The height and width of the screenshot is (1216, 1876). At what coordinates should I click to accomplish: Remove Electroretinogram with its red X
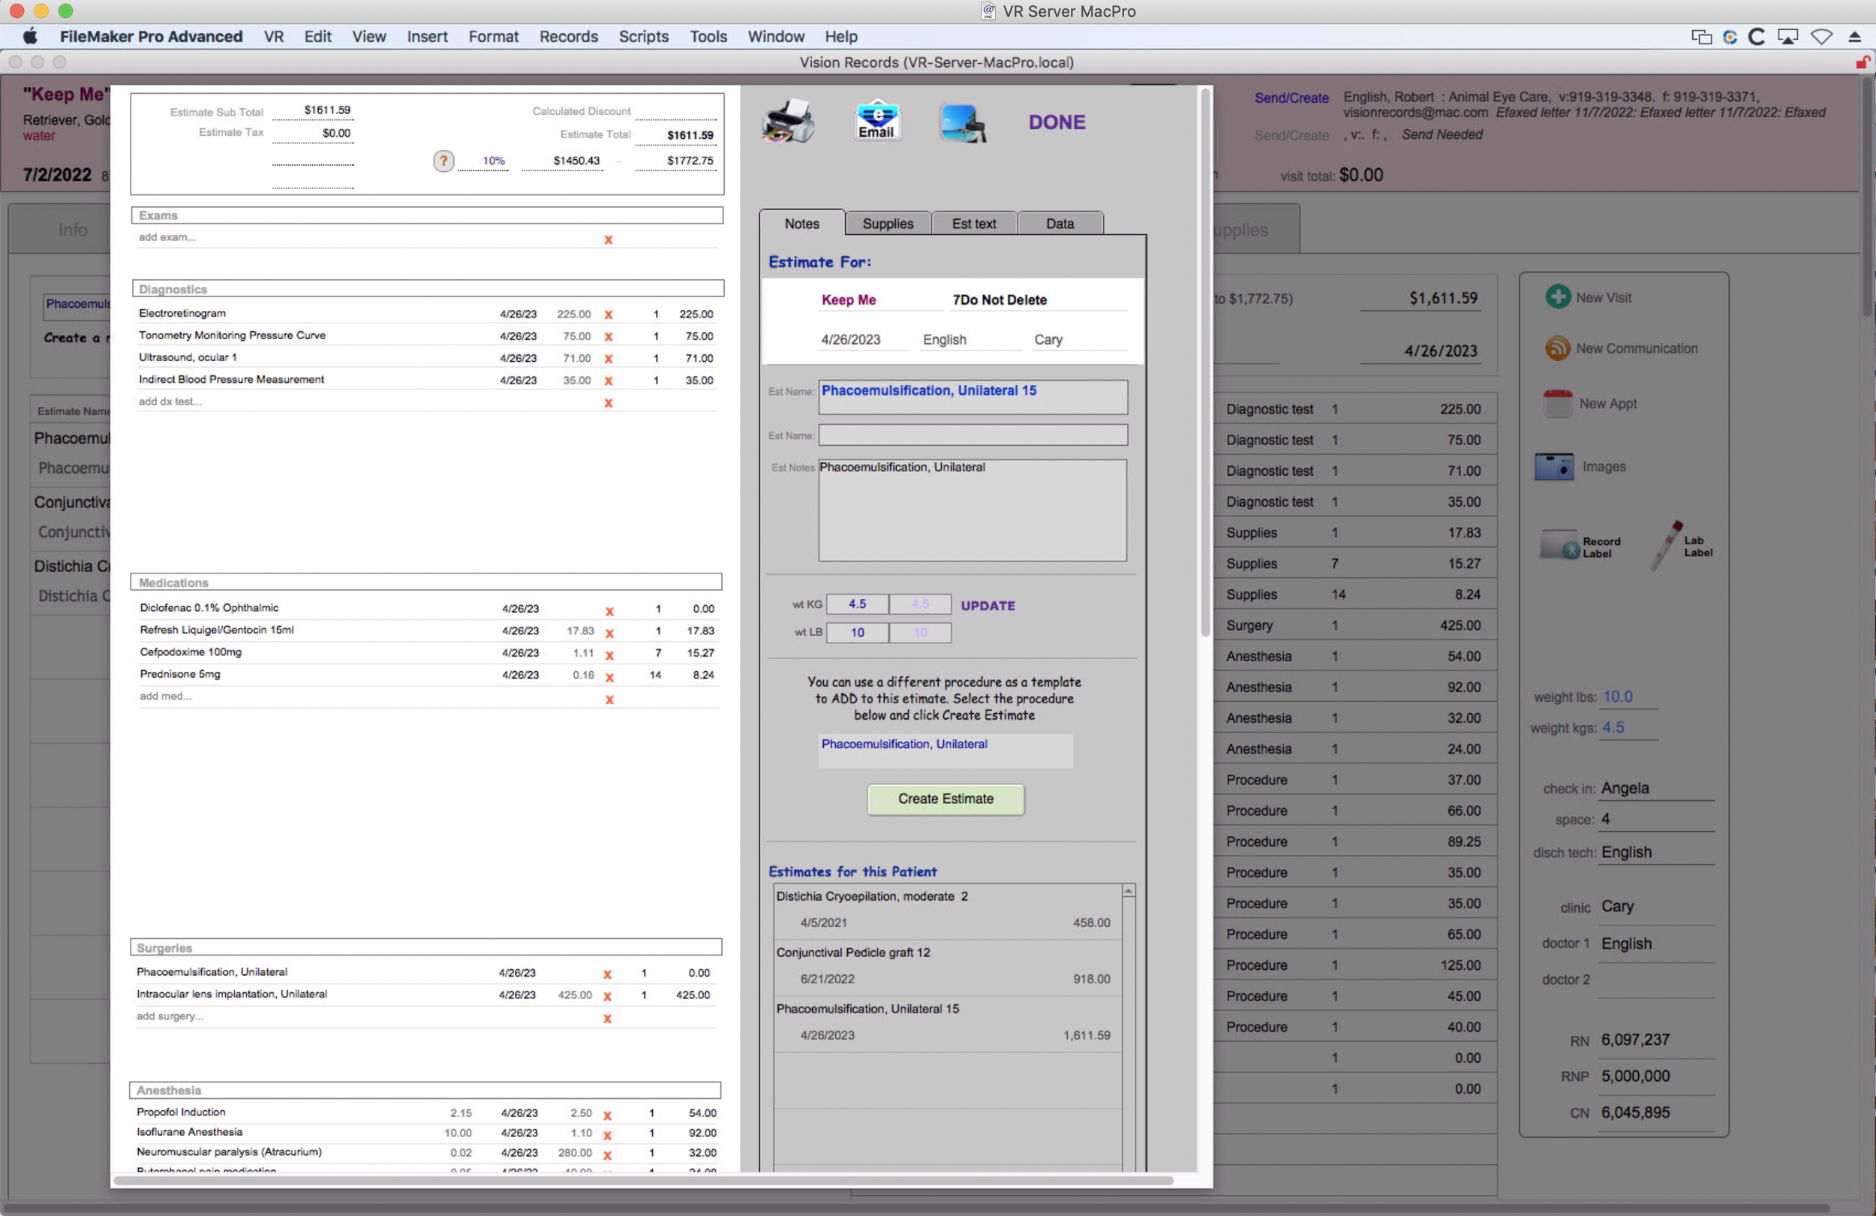(608, 315)
